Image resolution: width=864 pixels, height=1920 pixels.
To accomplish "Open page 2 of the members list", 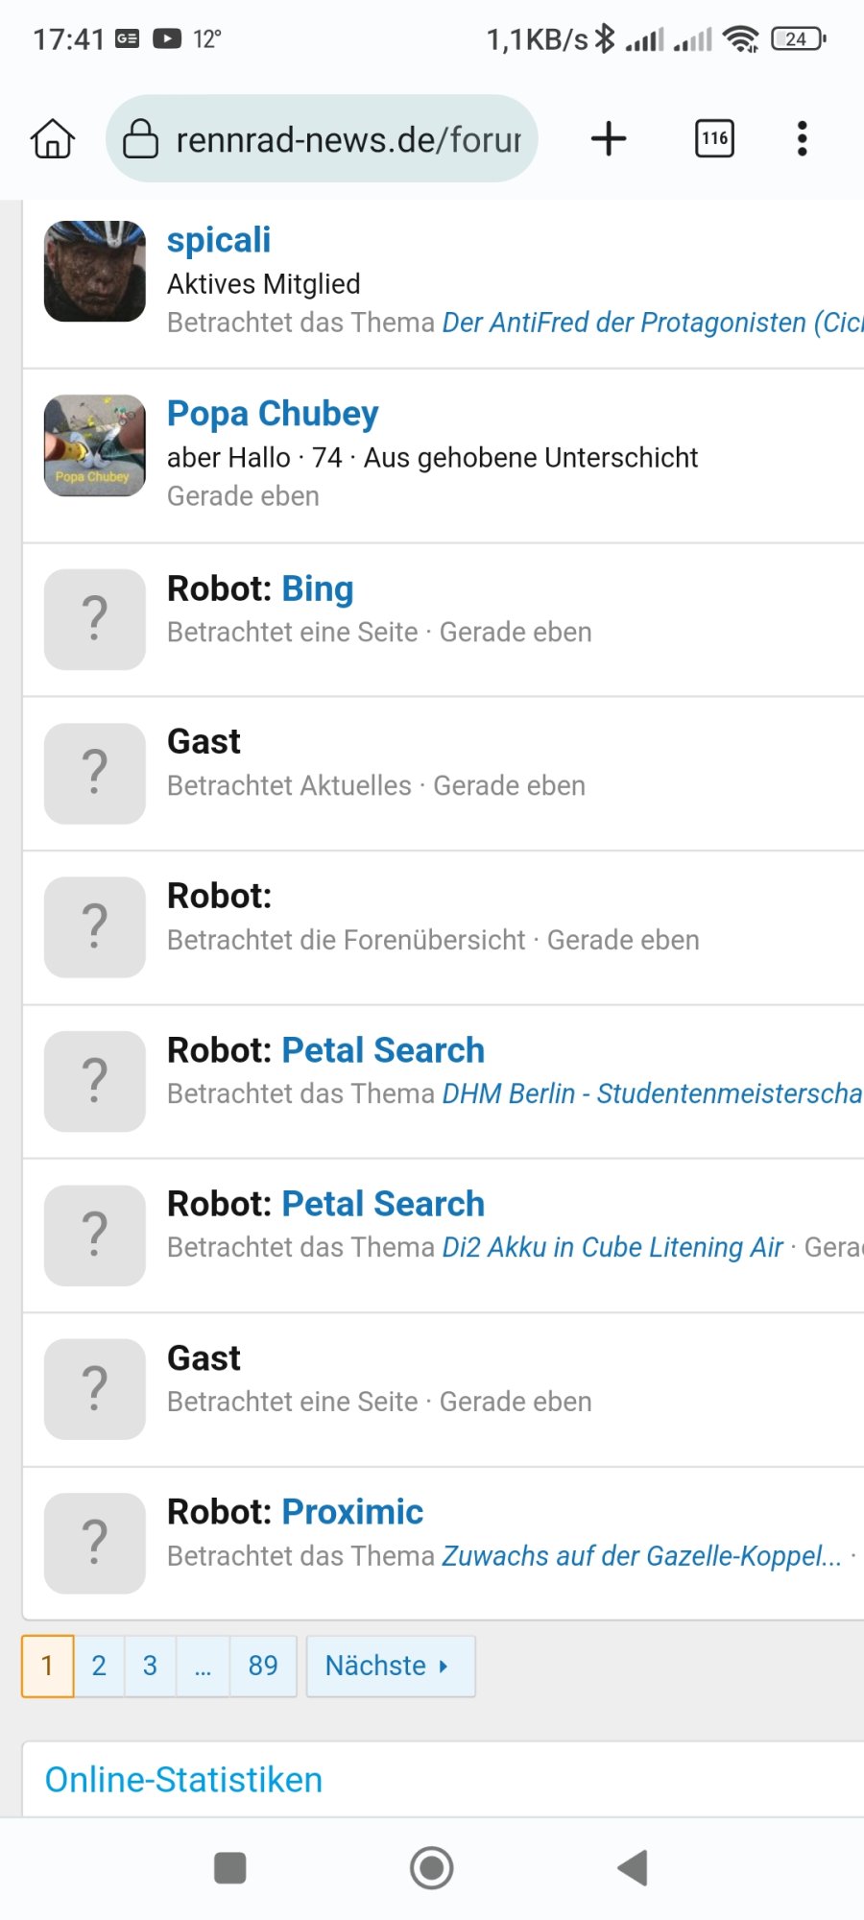I will click(x=98, y=1666).
